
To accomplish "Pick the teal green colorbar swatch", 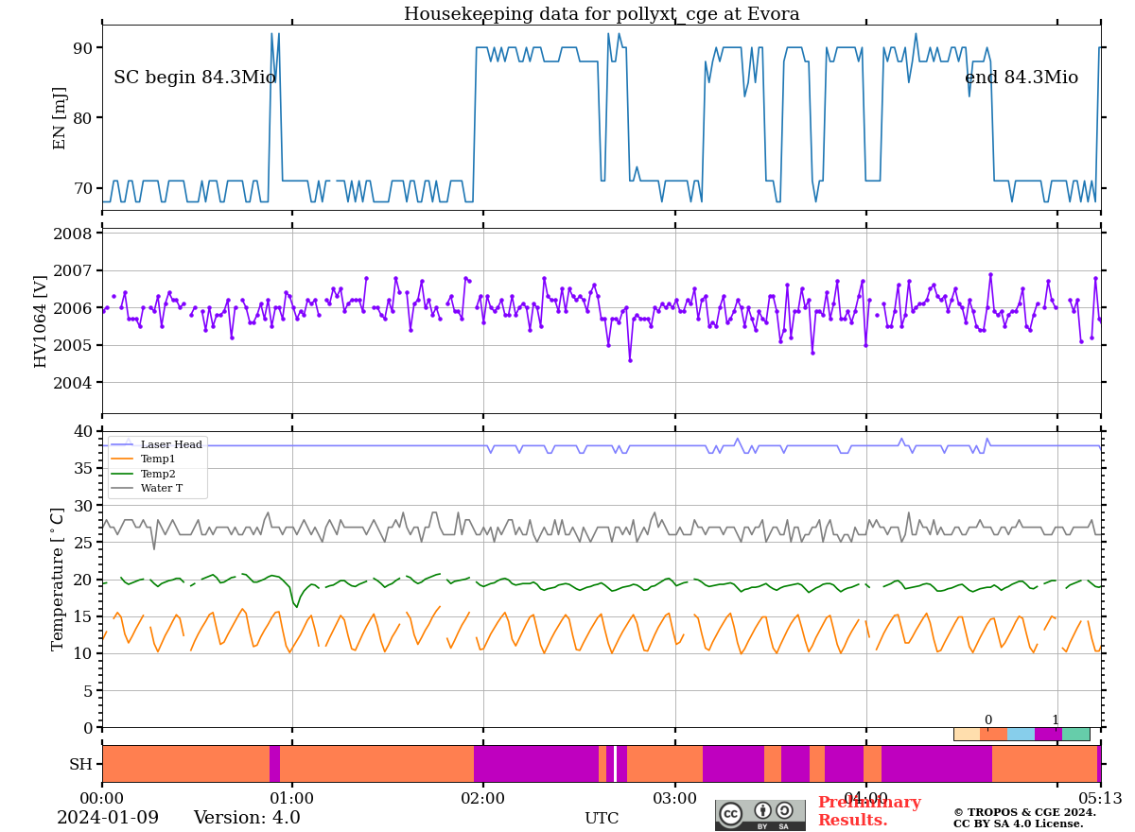I will tap(1075, 734).
